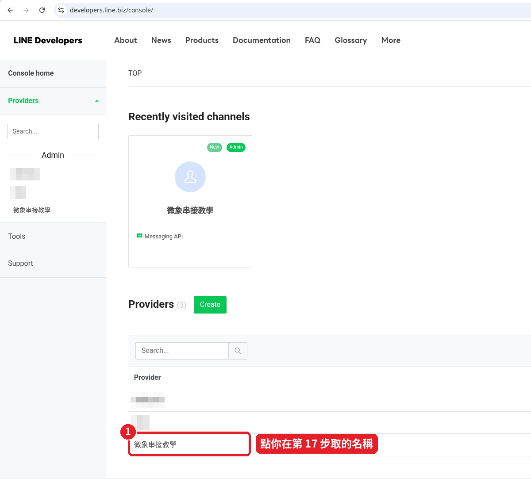Open the Products menu
This screenshot has width=531, height=482.
(202, 40)
